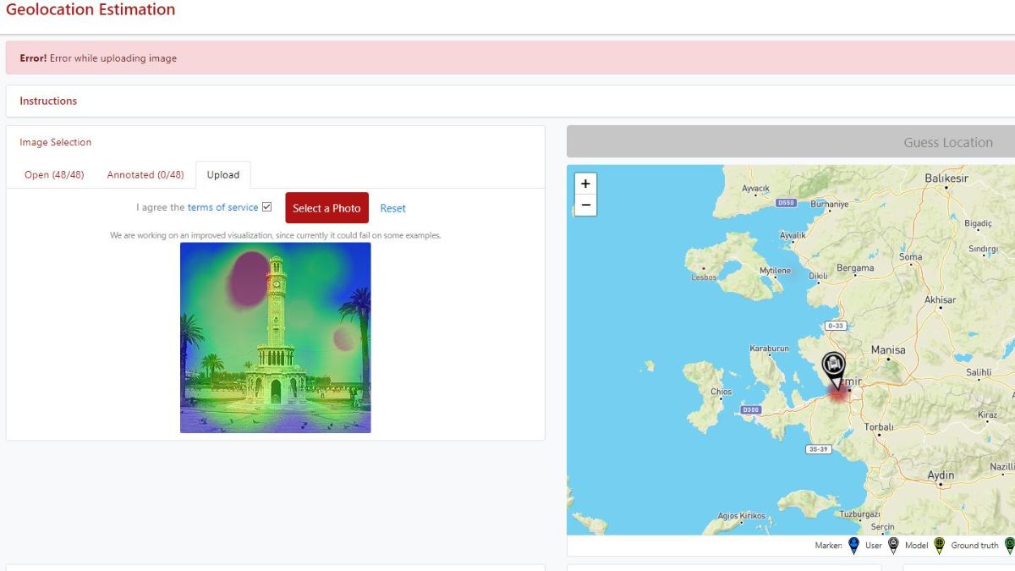This screenshot has height=571, width=1015.
Task: Open the Annotated (0/48) tab
Action: click(x=145, y=175)
